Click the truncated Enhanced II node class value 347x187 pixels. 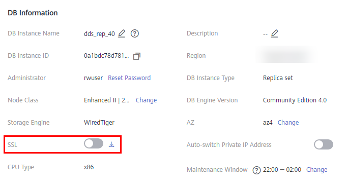pyautogui.click(x=107, y=100)
